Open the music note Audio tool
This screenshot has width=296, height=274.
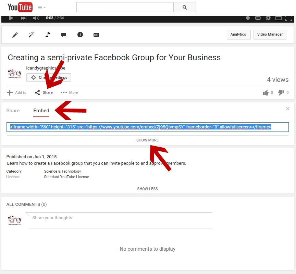click(x=48, y=35)
